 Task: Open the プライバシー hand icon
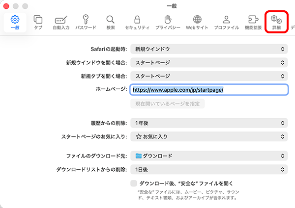pos(167,20)
